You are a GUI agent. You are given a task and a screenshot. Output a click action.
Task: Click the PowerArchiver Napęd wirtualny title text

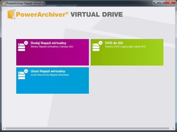pos(25,3)
